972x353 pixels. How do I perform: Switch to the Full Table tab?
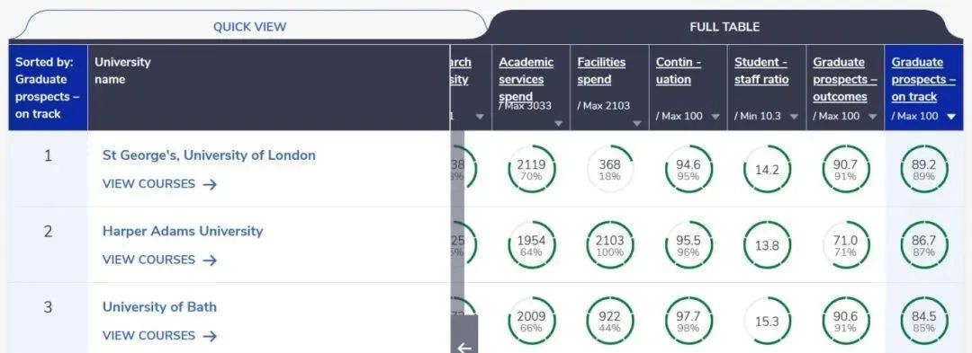click(724, 27)
